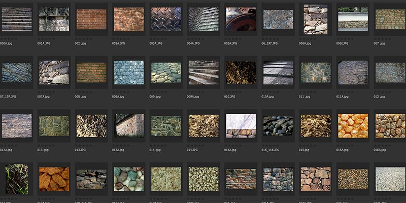Select the 003A.JPG diamond plate metal thumbnail
Viewport: 406px width, 203px height.
tap(166, 19)
